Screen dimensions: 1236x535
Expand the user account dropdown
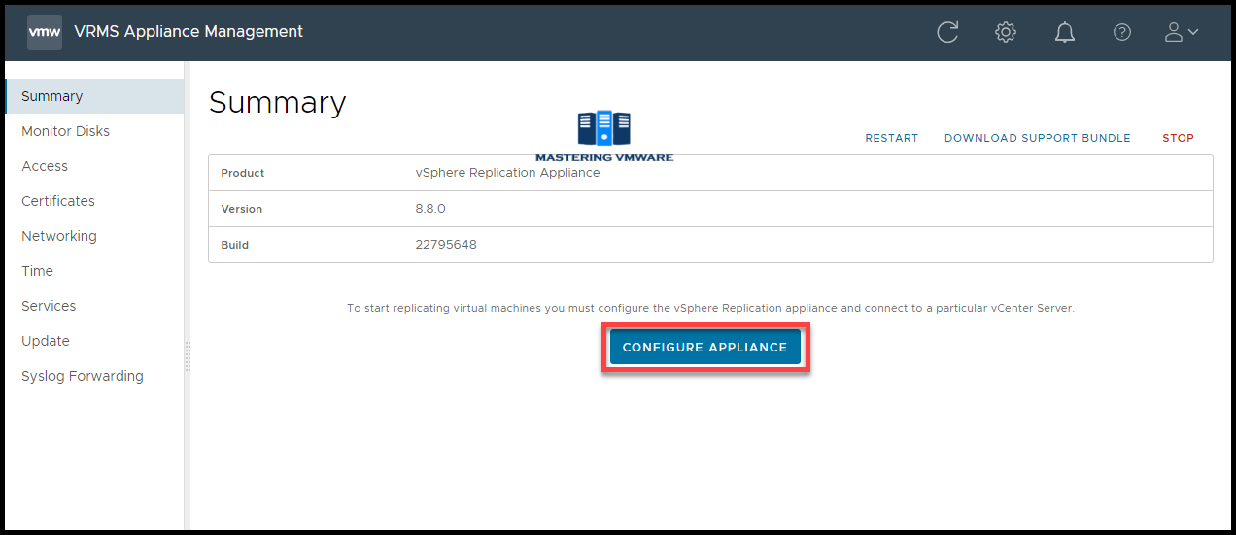[x=1182, y=32]
